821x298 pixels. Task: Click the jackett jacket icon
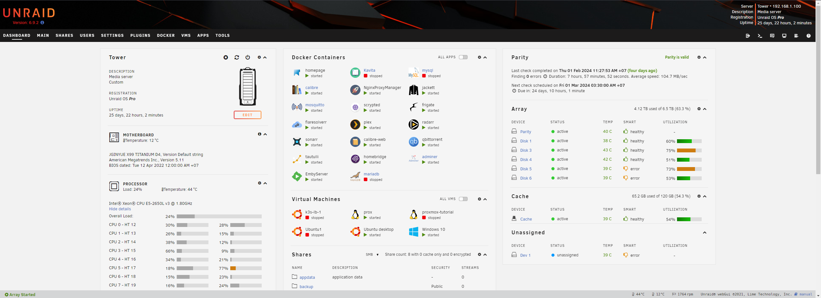pos(414,90)
